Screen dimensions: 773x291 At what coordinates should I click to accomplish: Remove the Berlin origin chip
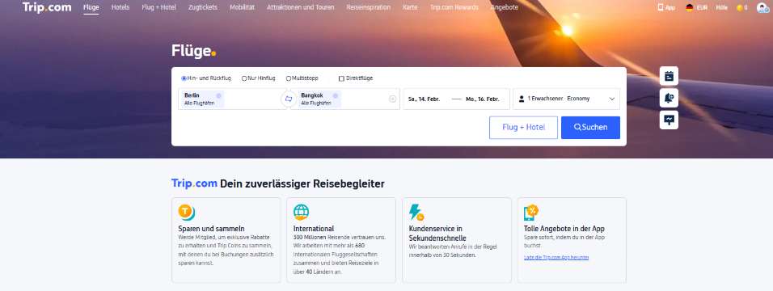tap(218, 95)
